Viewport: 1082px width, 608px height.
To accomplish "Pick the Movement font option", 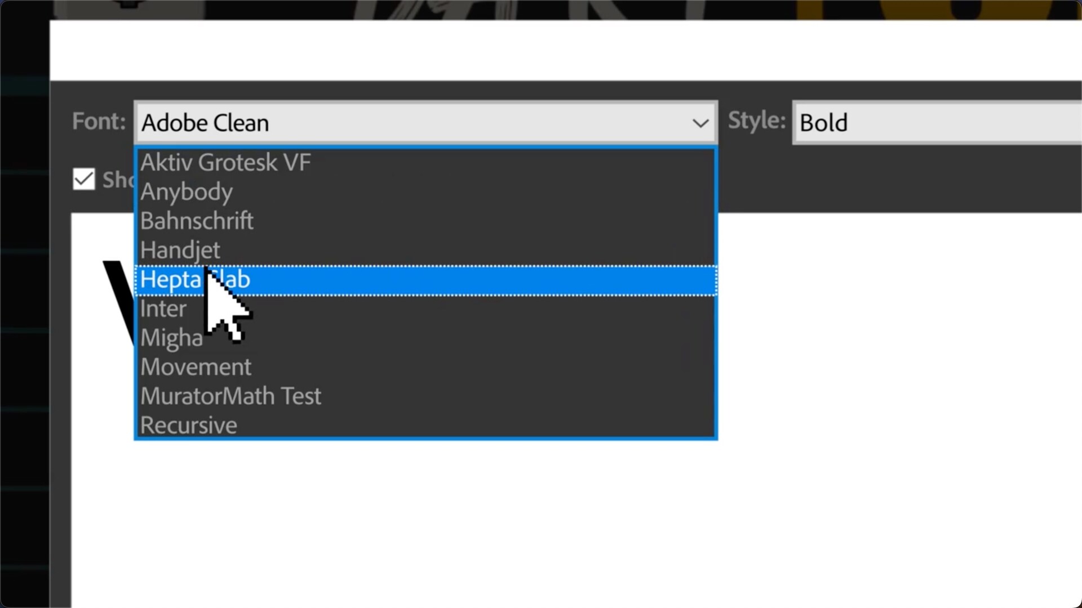I will coord(196,368).
